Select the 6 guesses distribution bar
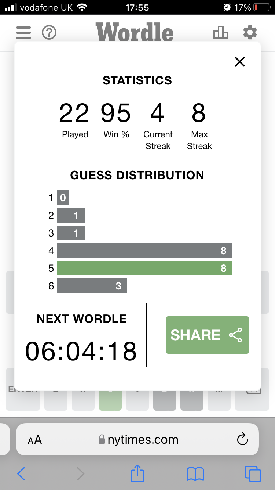The image size is (275, 490). [92, 286]
